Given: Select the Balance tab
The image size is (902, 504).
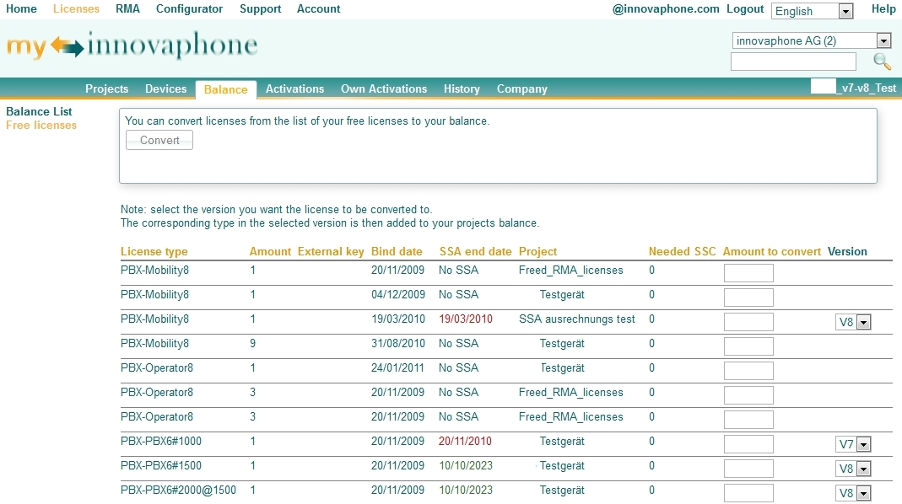Looking at the screenshot, I should point(225,89).
